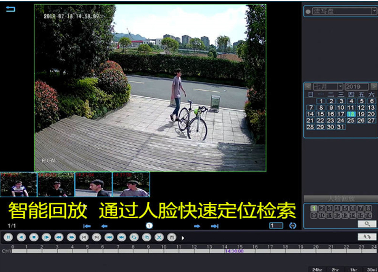This screenshot has width=378, height=272.
Task: Click the fast forward double-arrow button
Action: [x=71, y=237]
